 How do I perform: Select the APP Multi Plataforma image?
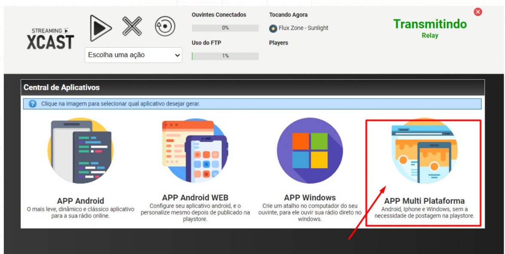pyautogui.click(x=424, y=151)
